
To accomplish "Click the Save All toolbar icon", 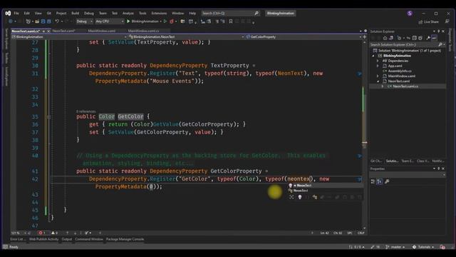I will click(x=49, y=21).
